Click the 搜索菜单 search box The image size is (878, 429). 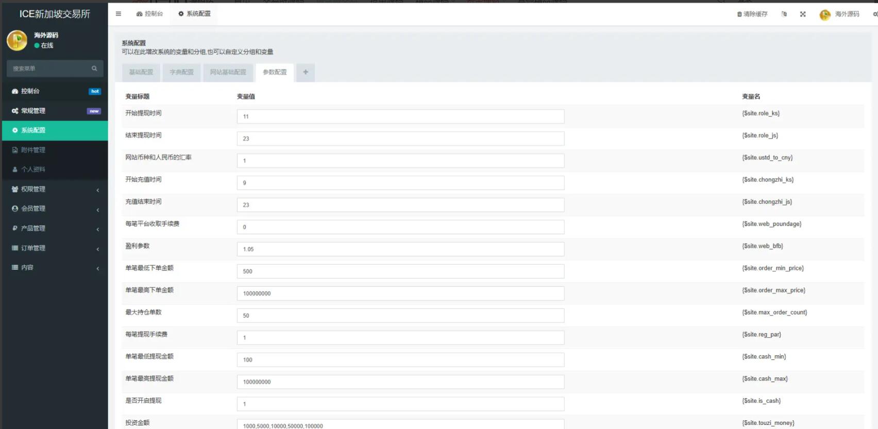point(49,68)
